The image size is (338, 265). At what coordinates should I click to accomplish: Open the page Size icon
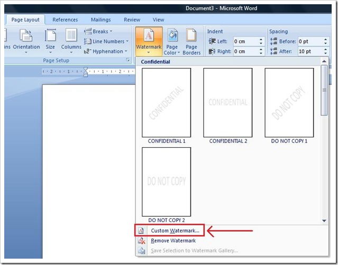50,35
